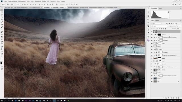Delete layer with trash icon
Image resolution: width=182 pixels, height=102 pixels.
click(179, 98)
